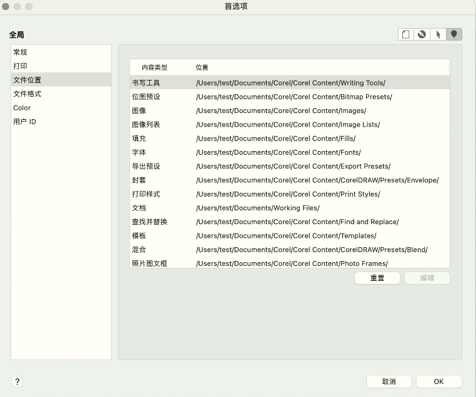Select the global preferences balloon icon
This screenshot has height=397, width=476.
pos(454,34)
